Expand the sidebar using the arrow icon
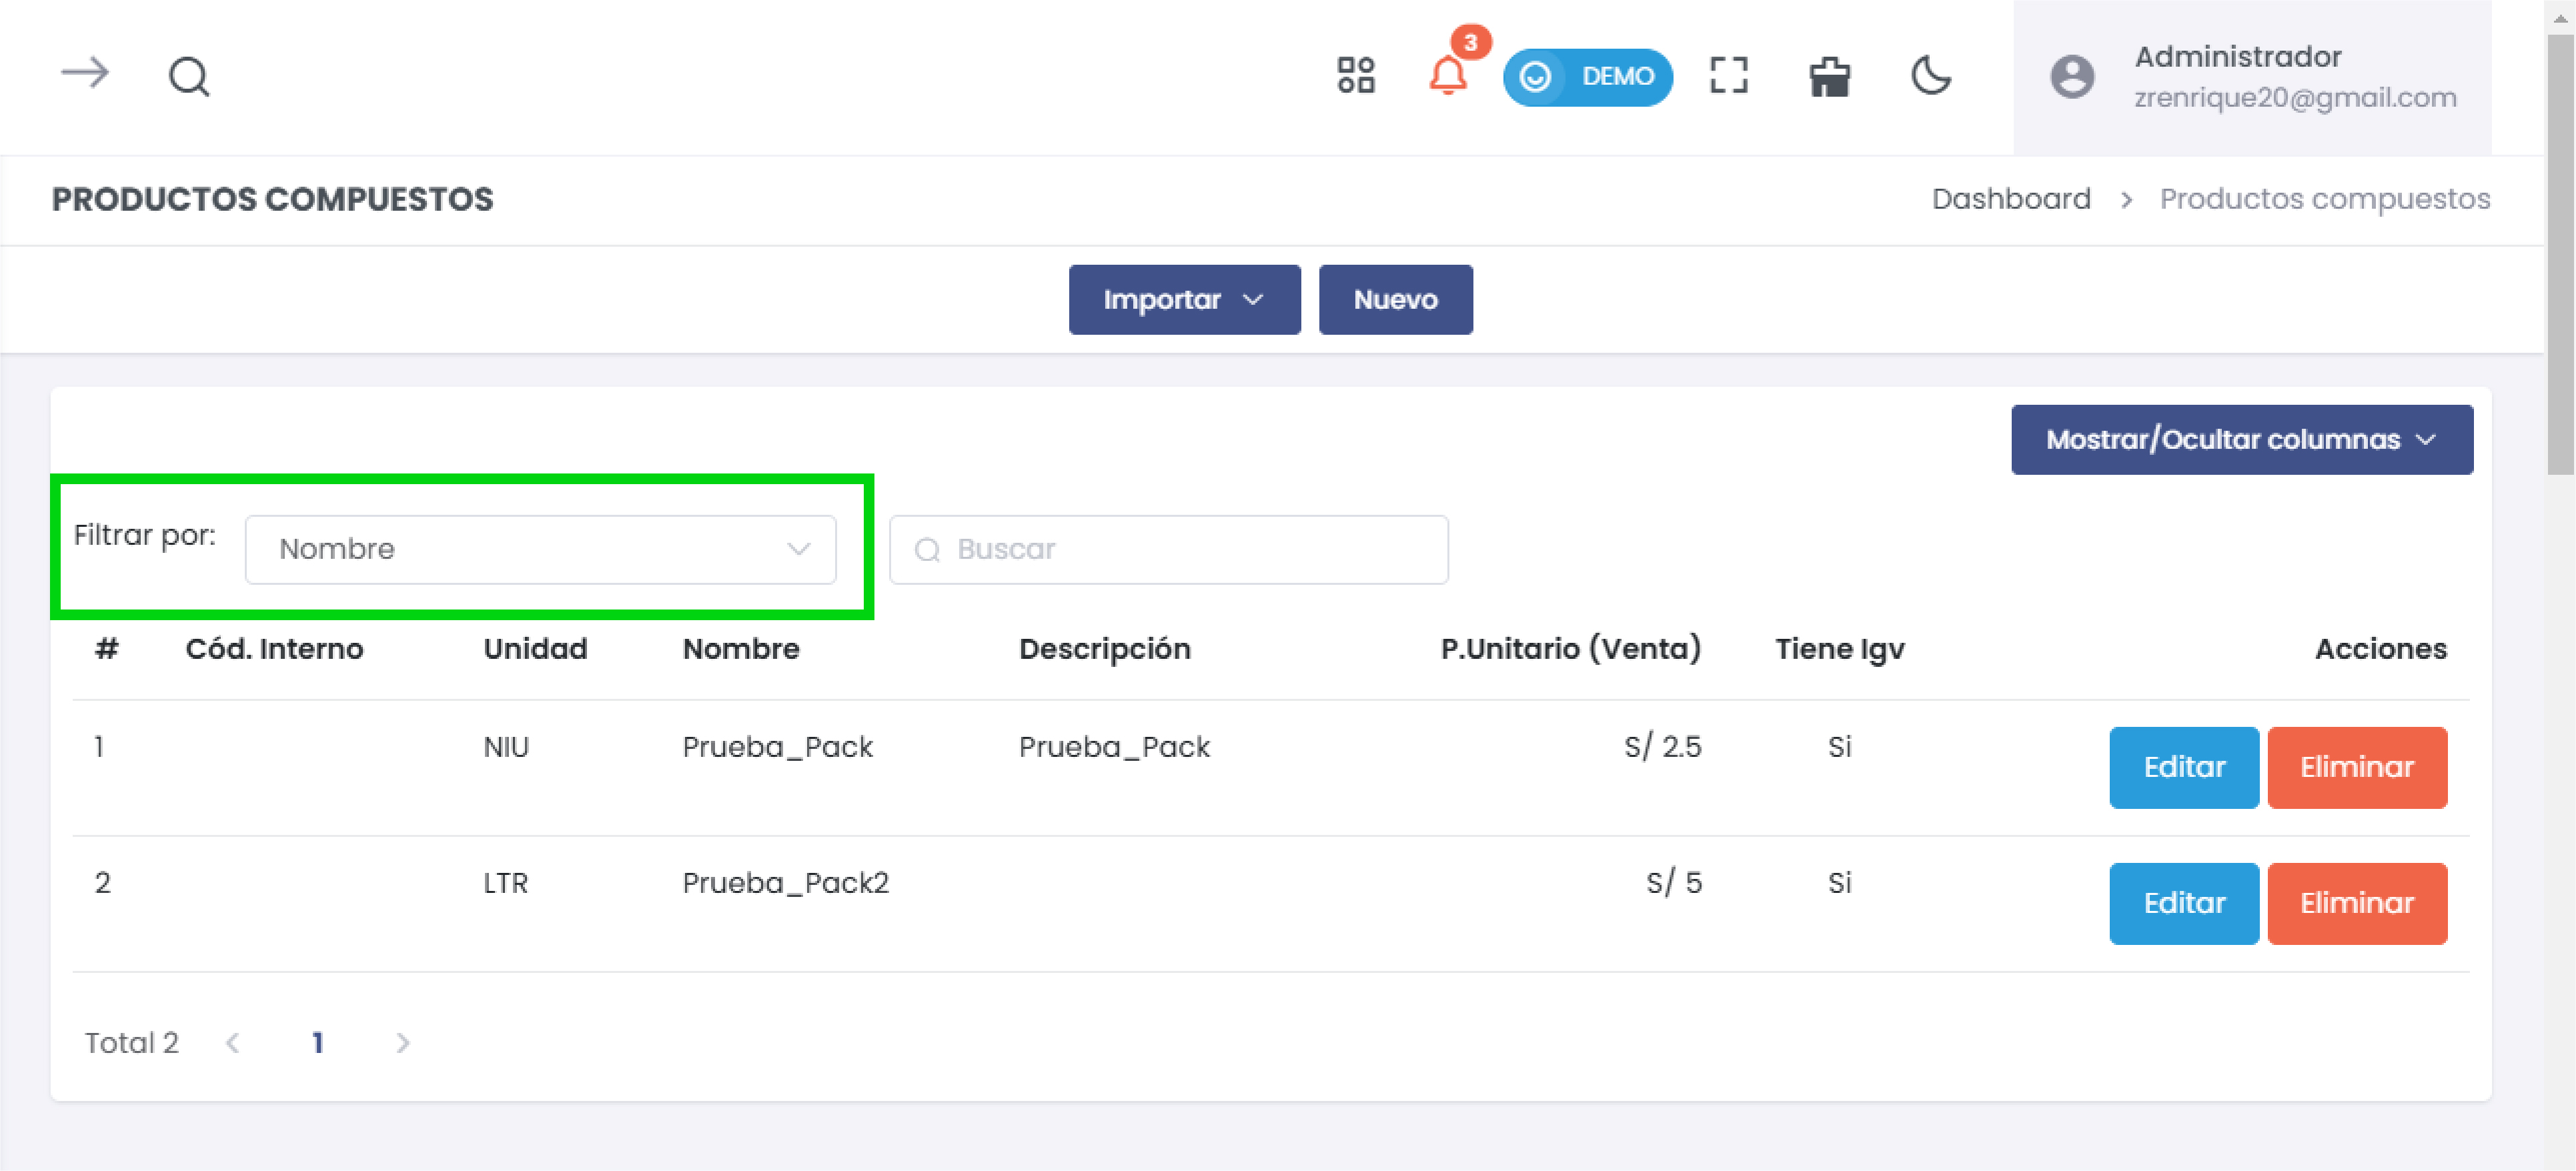The image size is (2576, 1171). (85, 73)
